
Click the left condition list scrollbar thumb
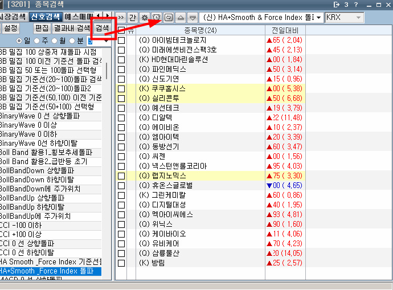[107, 71]
